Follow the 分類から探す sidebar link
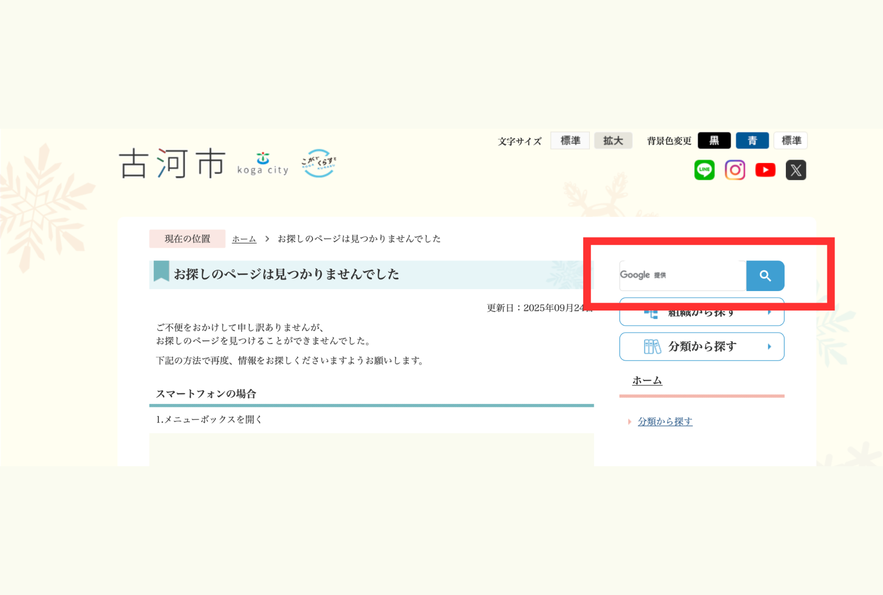 click(665, 422)
